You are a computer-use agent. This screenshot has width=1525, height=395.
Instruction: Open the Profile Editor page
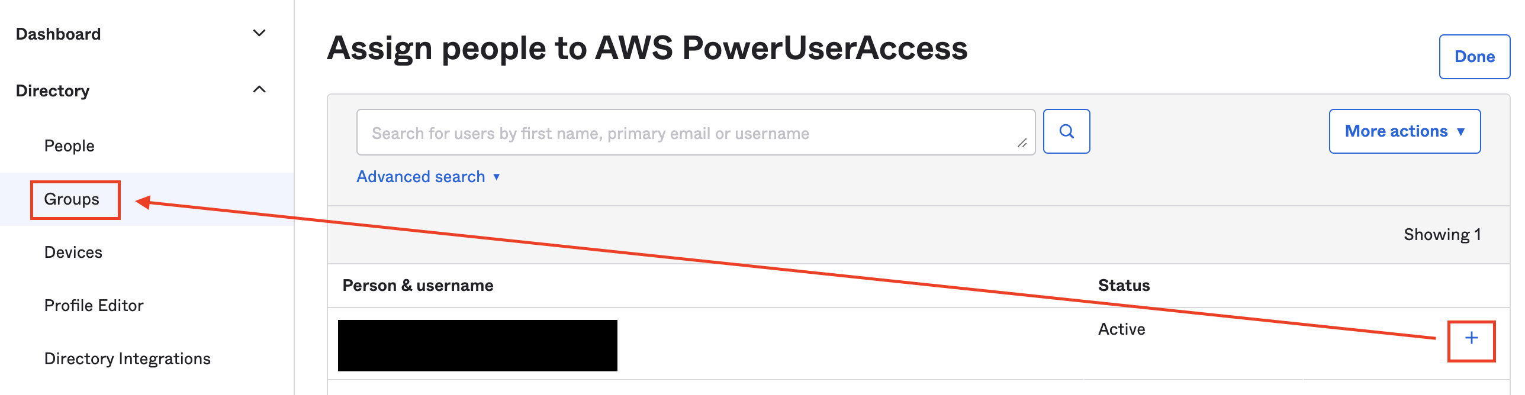(x=94, y=306)
